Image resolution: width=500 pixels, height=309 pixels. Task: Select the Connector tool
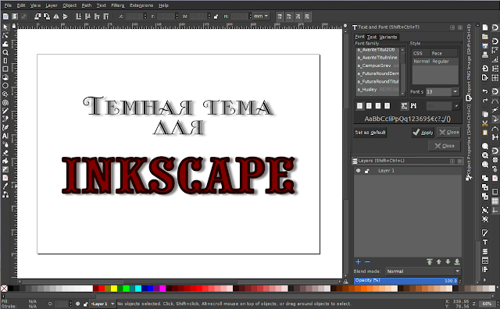(5, 194)
